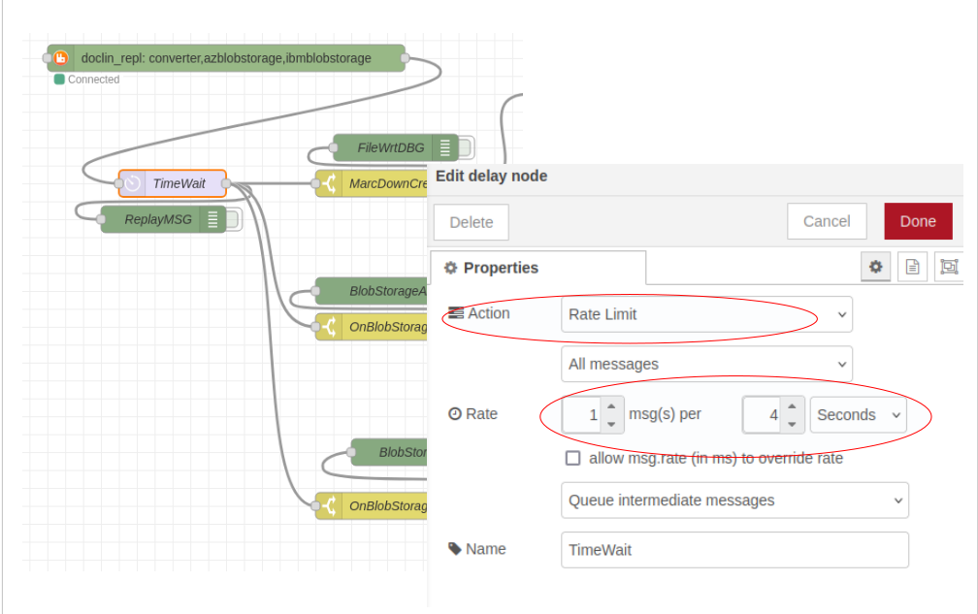Click the FileWrtDBG debug node list icon
The width and height of the screenshot is (978, 614).
[x=445, y=148]
